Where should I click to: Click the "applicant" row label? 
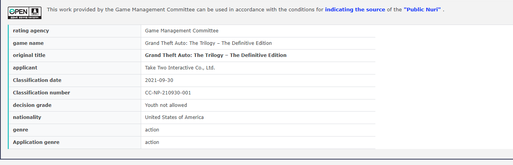pyautogui.click(x=25, y=68)
